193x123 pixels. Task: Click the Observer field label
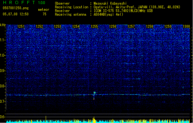pos(62,3)
